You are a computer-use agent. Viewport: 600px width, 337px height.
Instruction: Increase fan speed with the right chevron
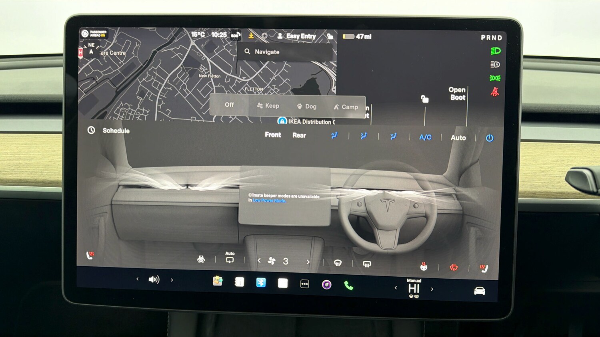(x=308, y=262)
